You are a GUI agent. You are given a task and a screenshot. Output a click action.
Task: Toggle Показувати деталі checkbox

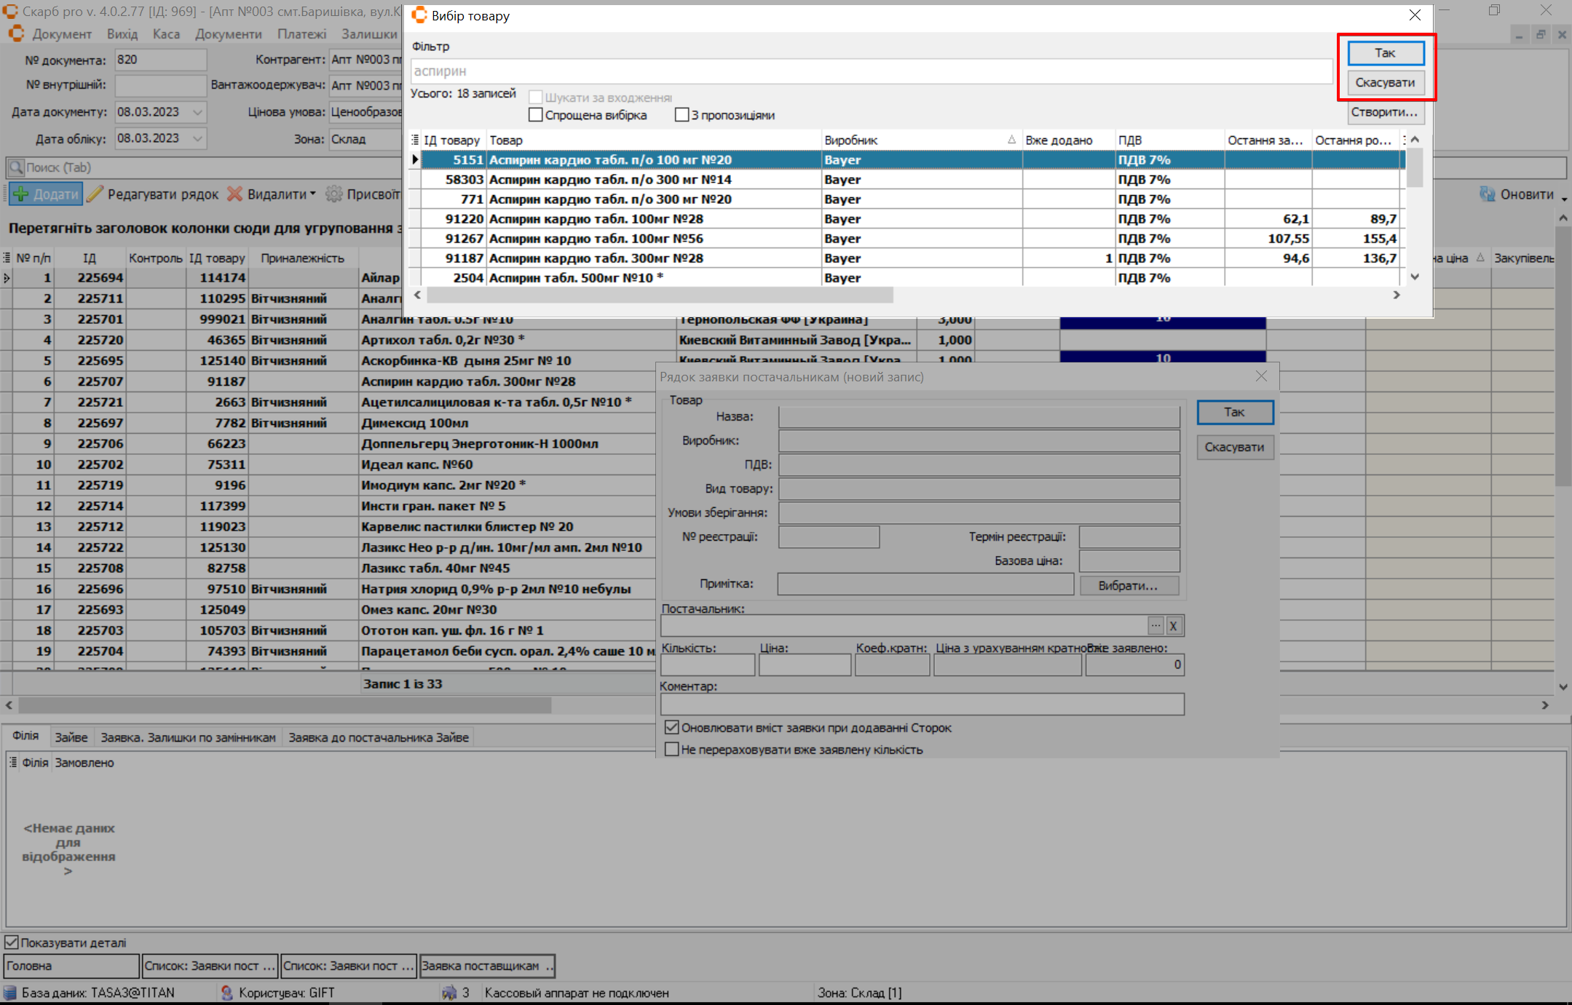pyautogui.click(x=12, y=942)
